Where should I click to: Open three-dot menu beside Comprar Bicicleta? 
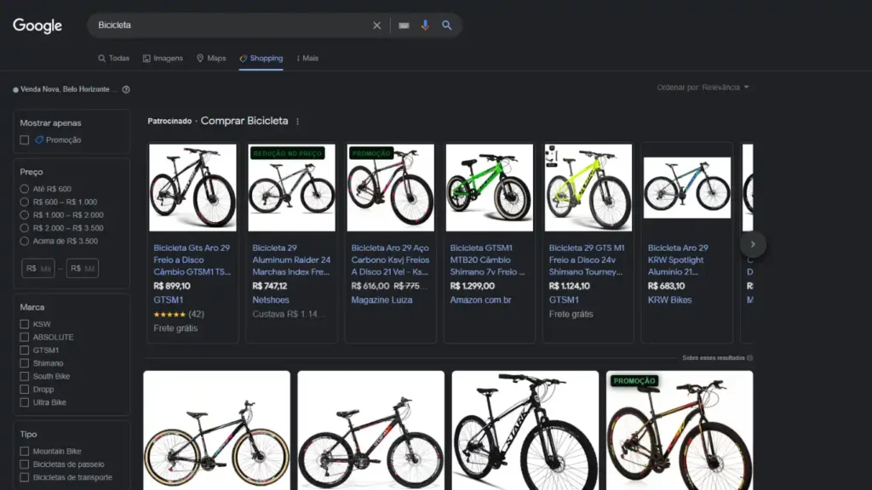(x=297, y=122)
